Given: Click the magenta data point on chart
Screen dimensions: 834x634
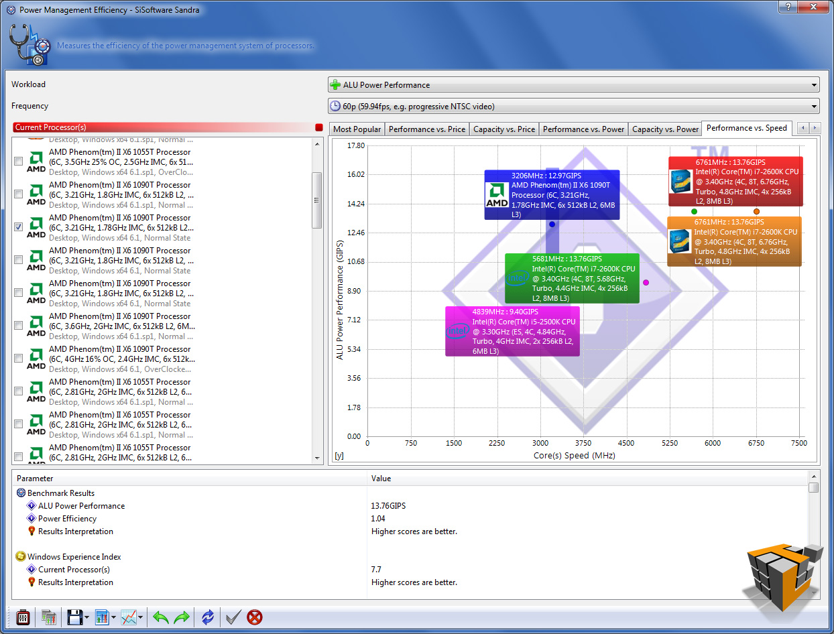Looking at the screenshot, I should coord(646,282).
